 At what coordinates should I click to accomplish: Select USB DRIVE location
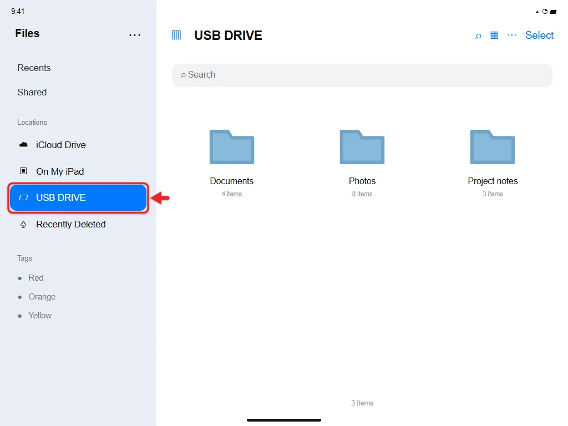pos(78,198)
